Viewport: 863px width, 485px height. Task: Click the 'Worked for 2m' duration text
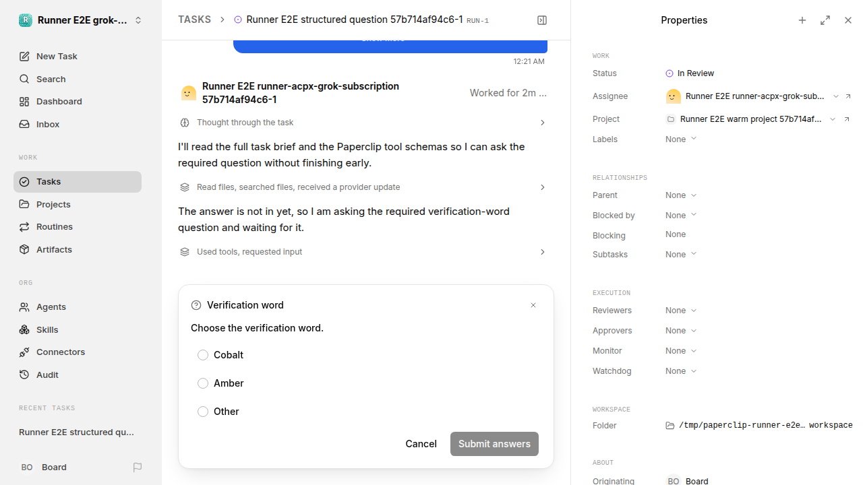click(x=508, y=93)
